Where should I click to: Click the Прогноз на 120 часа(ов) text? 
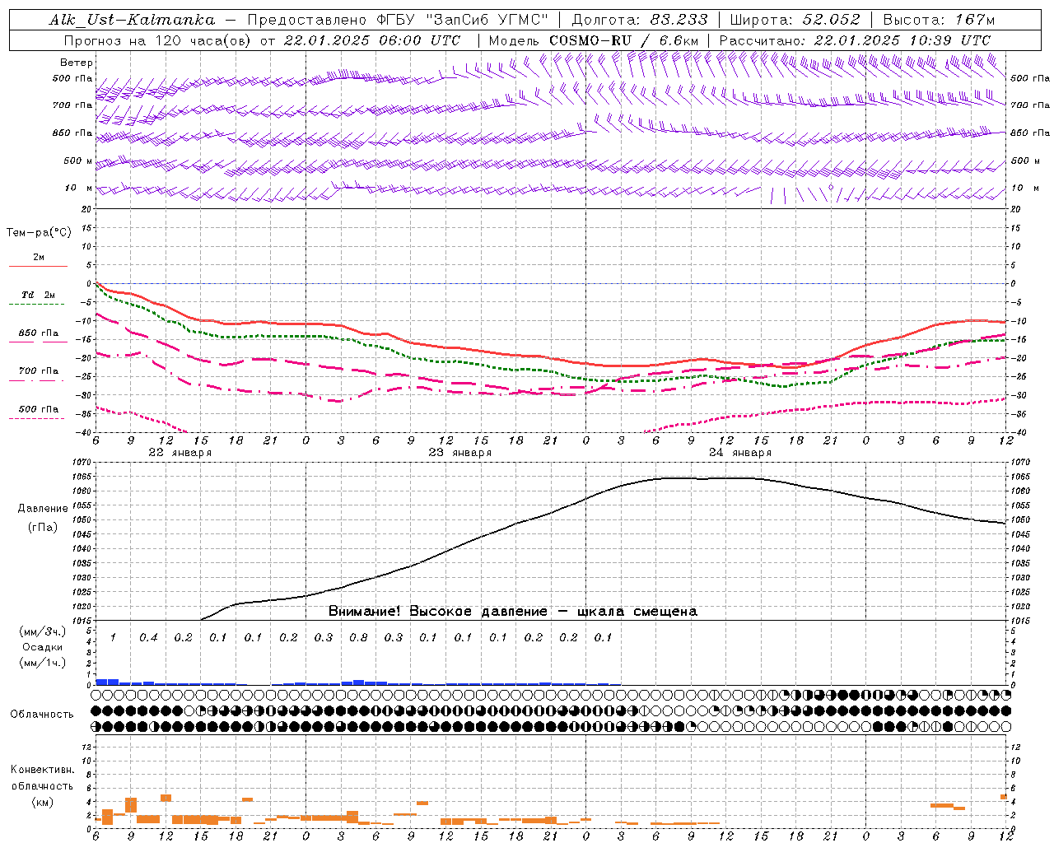[x=160, y=40]
